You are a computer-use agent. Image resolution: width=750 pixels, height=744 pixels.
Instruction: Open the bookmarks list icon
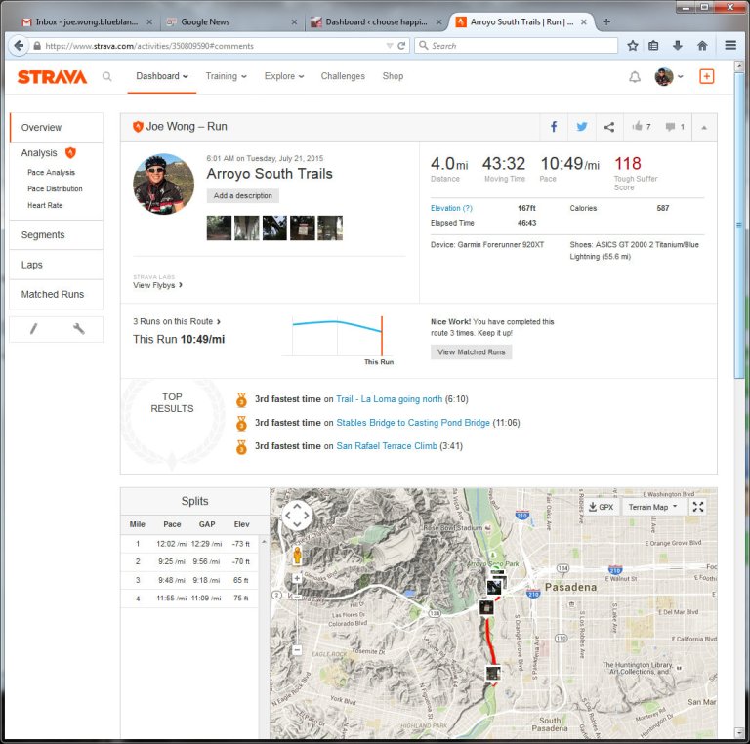[x=653, y=46]
